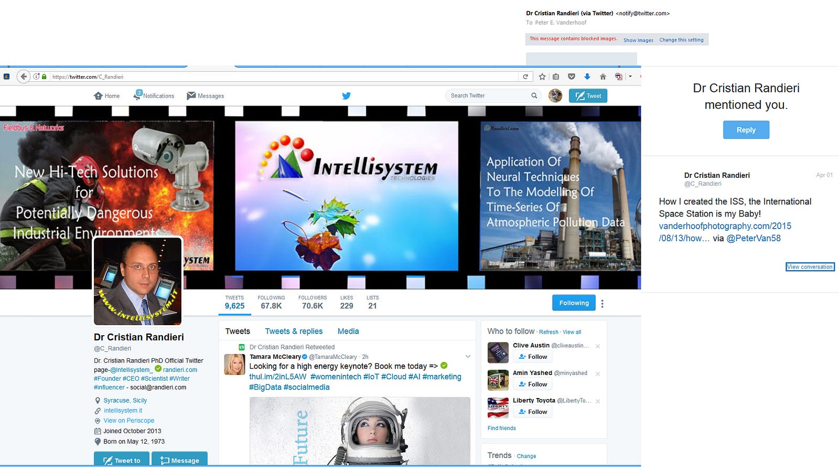Click the Tweet compose button in navbar

click(588, 96)
